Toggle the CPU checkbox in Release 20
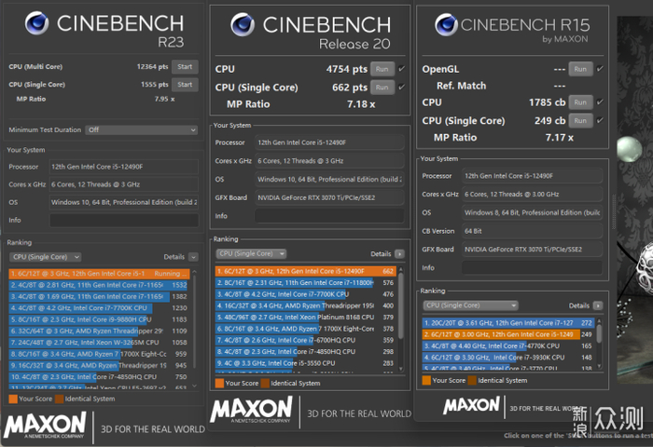 [x=401, y=69]
